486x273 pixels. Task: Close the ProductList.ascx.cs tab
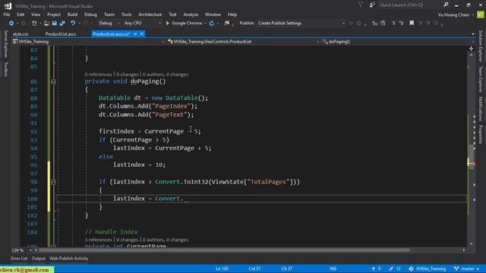(x=142, y=34)
